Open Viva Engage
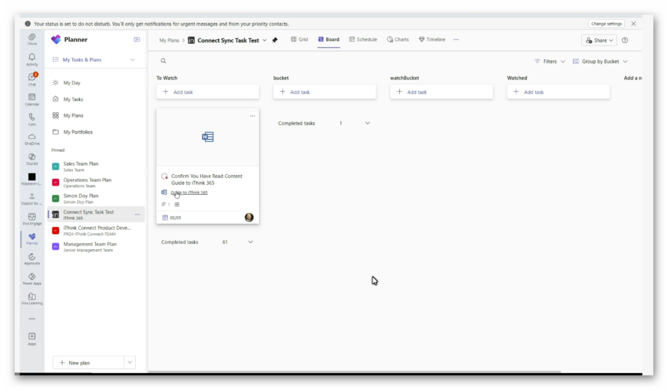 pyautogui.click(x=32, y=219)
